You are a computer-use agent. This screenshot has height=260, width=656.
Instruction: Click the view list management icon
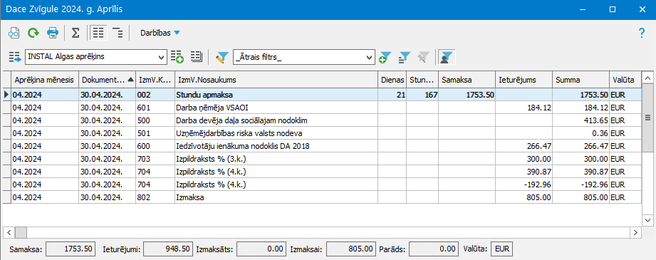point(197,56)
